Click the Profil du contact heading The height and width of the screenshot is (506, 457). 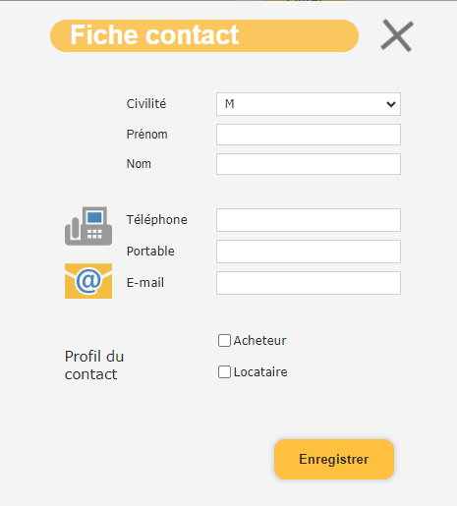pos(94,365)
